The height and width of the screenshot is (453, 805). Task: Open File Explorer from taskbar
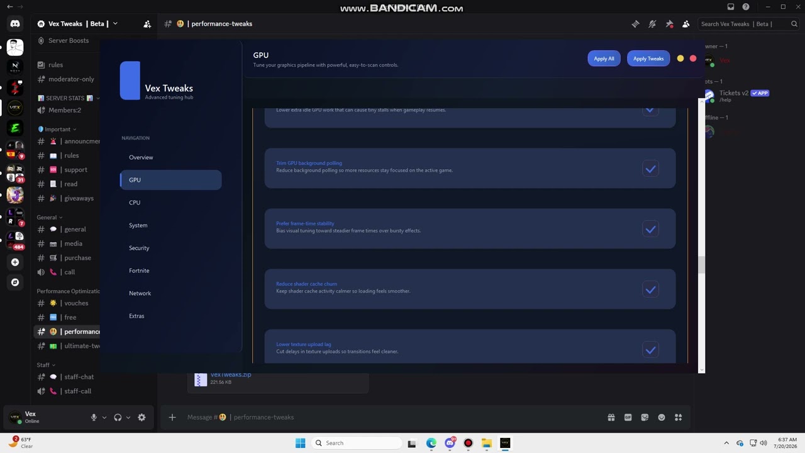click(x=487, y=443)
